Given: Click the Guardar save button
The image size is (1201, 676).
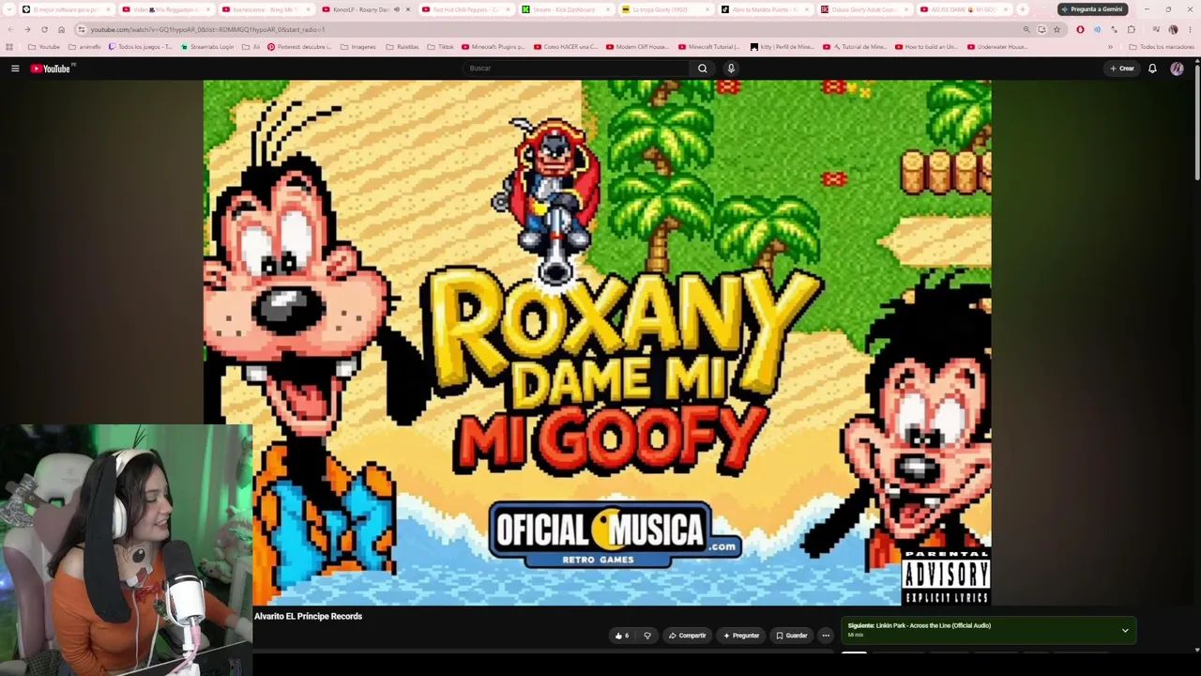Looking at the screenshot, I should coord(791,636).
